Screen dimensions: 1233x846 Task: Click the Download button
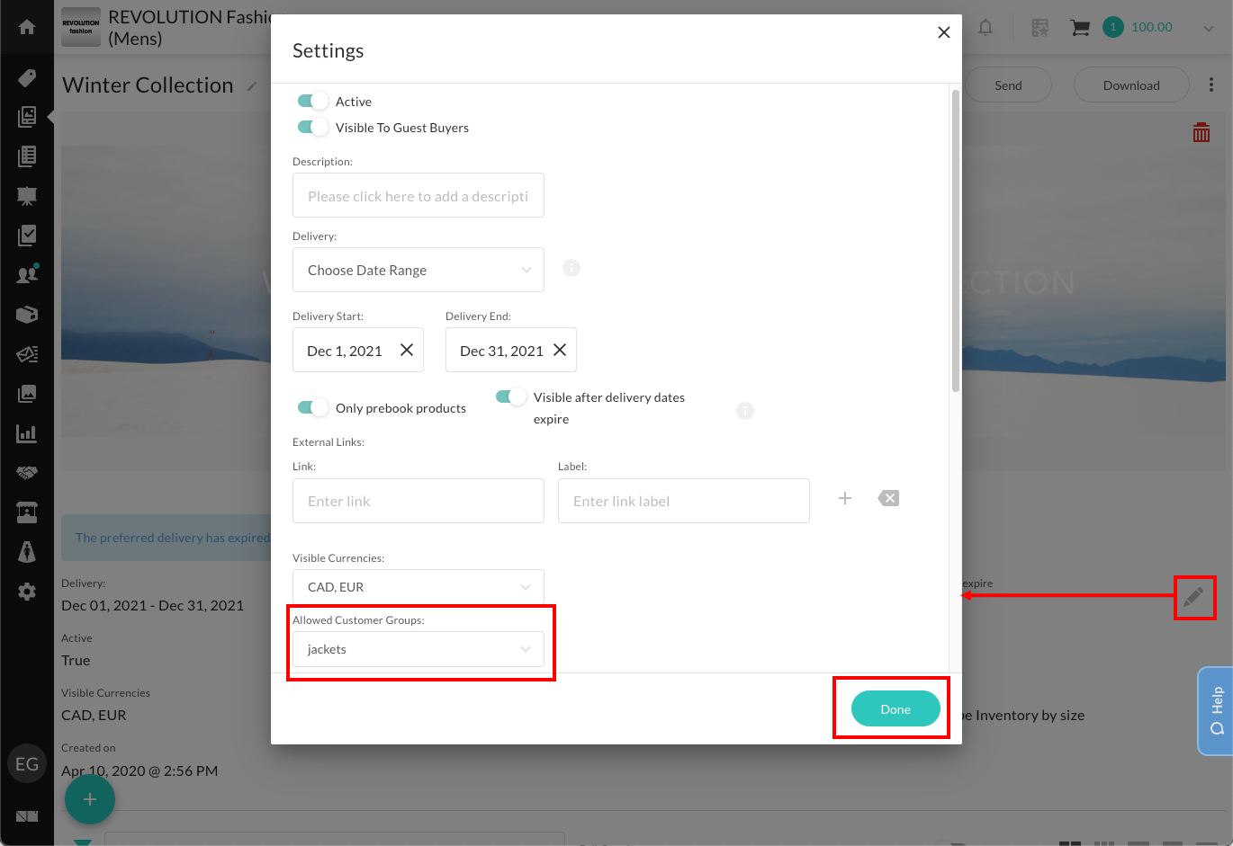pyautogui.click(x=1131, y=85)
